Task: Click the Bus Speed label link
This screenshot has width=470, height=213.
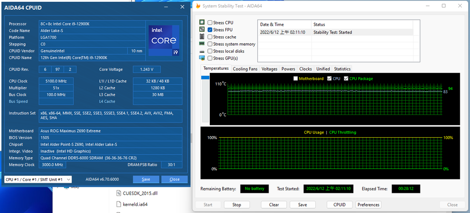Action: coord(18,101)
